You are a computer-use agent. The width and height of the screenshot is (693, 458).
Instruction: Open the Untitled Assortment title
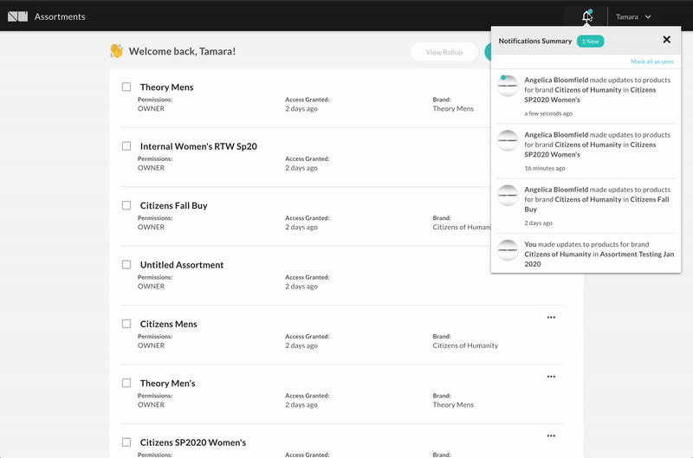coord(182,265)
